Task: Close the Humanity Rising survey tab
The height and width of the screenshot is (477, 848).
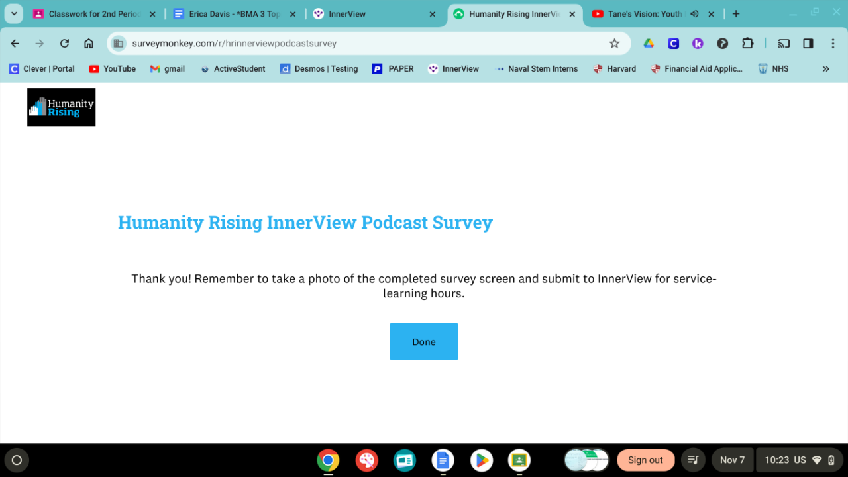Action: point(571,14)
